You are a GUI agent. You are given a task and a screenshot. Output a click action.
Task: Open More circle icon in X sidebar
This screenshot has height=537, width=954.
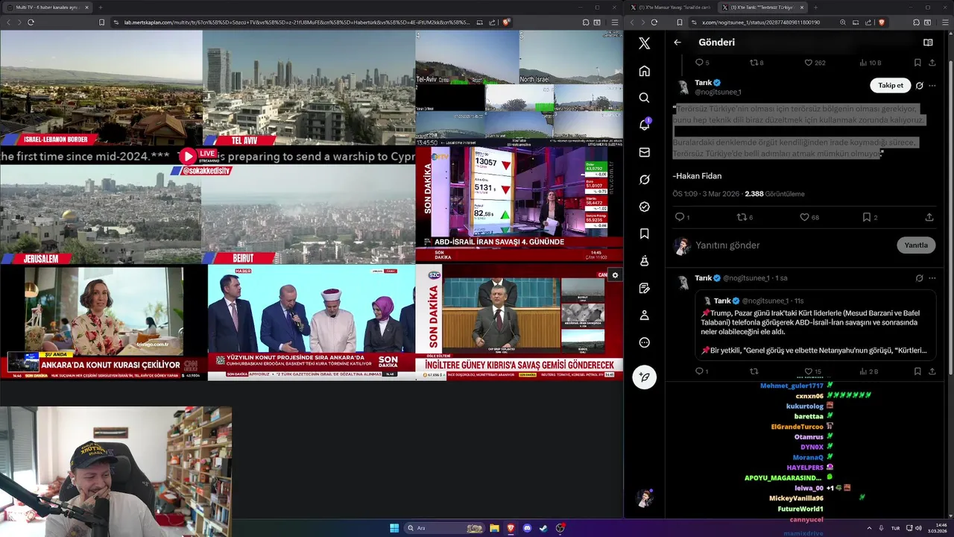click(x=644, y=342)
